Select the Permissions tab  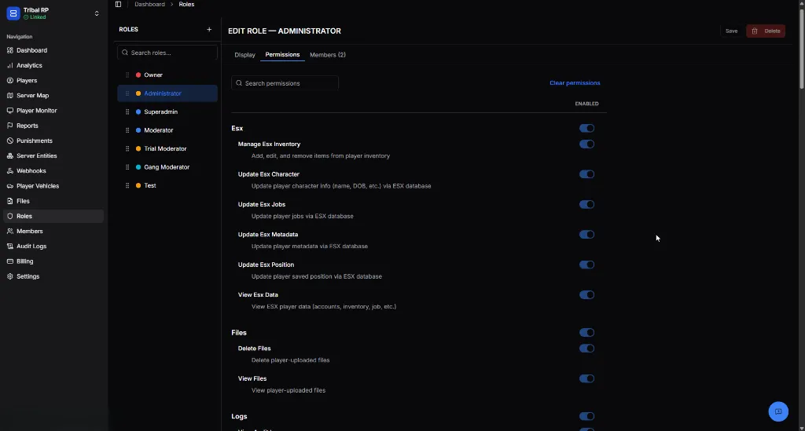point(282,55)
